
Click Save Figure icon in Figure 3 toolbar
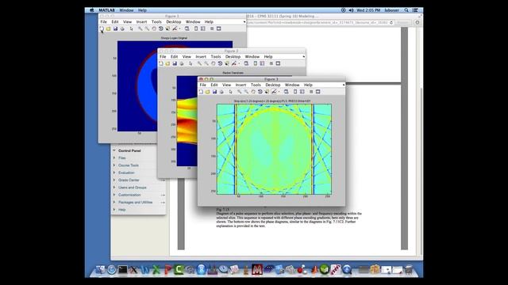(214, 92)
